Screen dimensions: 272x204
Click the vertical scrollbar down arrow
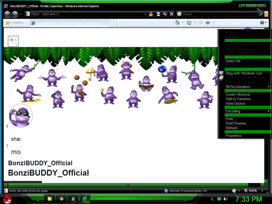[x=266, y=181]
